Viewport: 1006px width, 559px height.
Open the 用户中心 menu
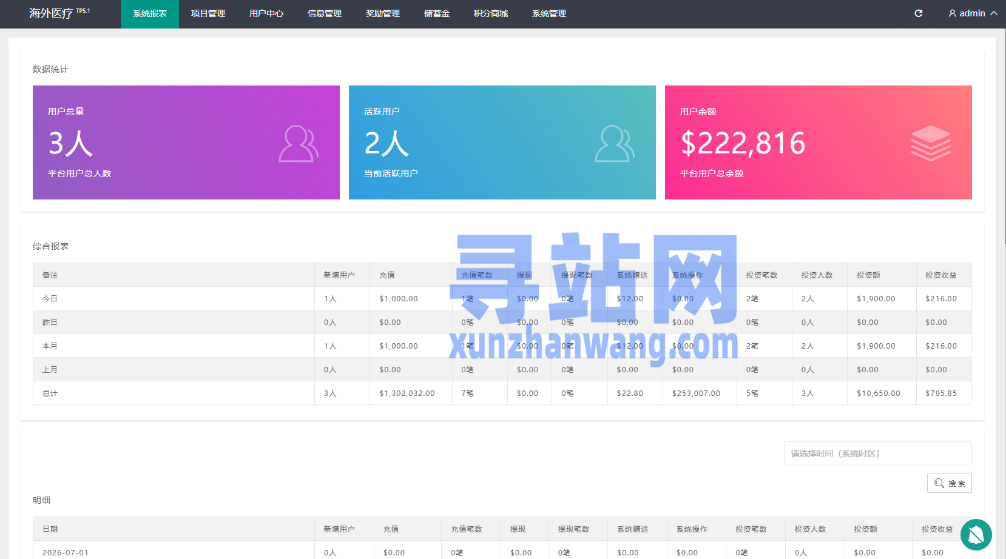[266, 14]
